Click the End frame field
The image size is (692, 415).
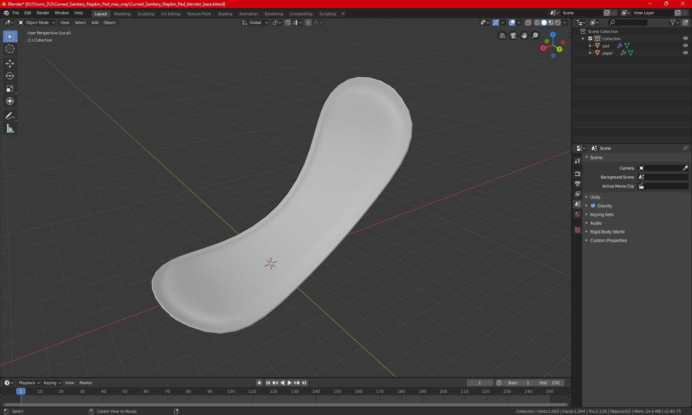[550, 383]
